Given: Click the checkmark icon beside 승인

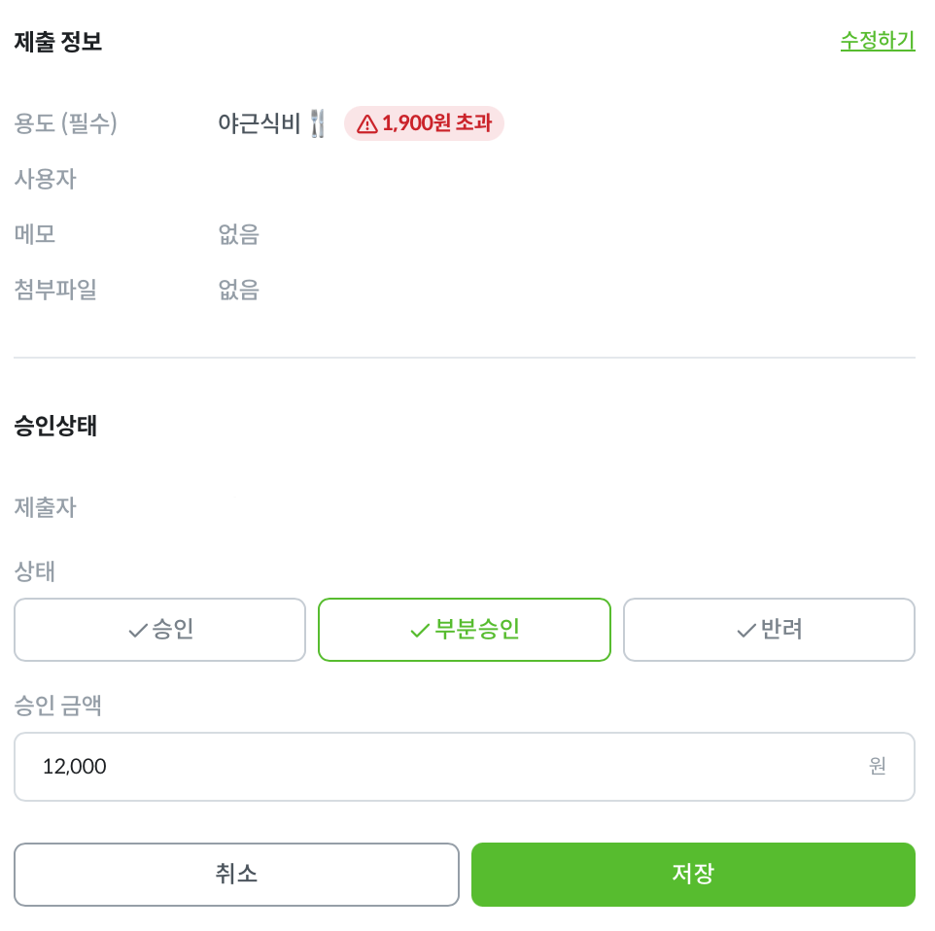Looking at the screenshot, I should coord(137,630).
